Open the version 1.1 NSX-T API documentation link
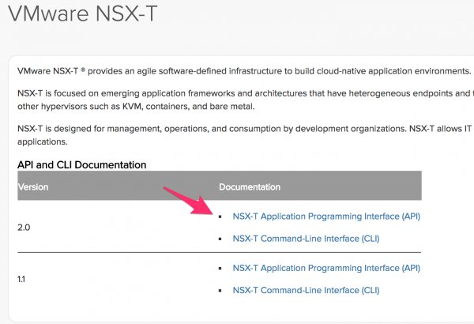This screenshot has width=474, height=324. (x=326, y=269)
